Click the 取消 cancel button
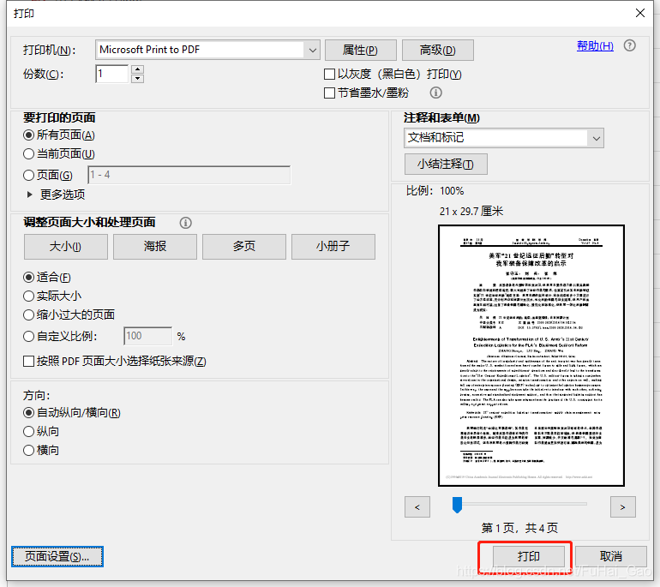The image size is (660, 587). click(611, 556)
